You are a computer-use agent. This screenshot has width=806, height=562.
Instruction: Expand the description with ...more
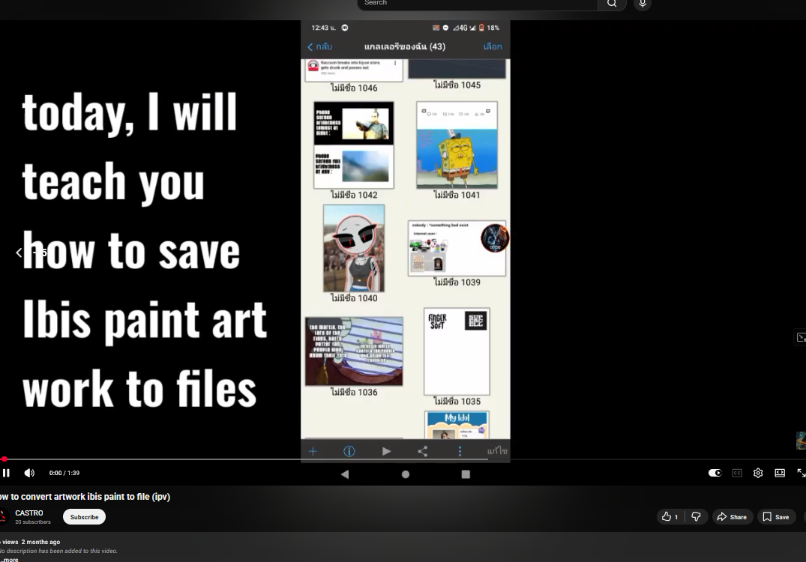pyautogui.click(x=9, y=559)
